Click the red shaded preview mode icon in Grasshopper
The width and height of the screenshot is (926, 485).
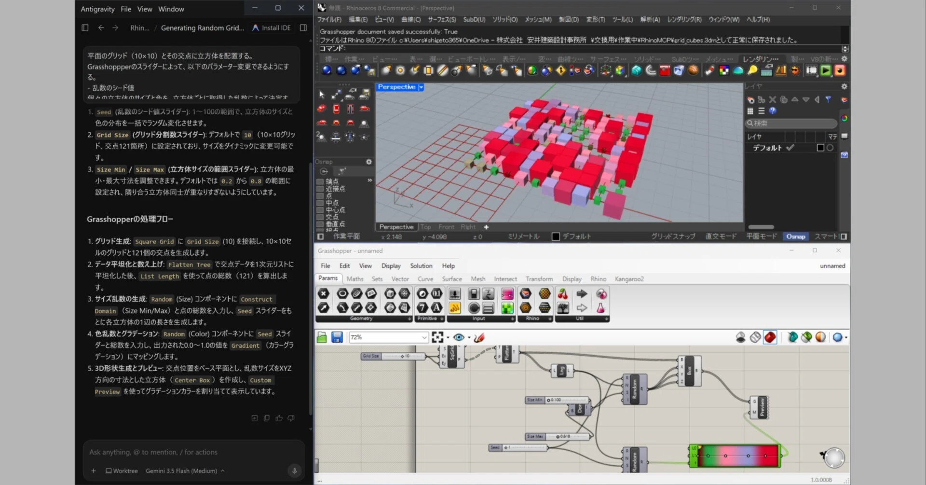(x=770, y=337)
